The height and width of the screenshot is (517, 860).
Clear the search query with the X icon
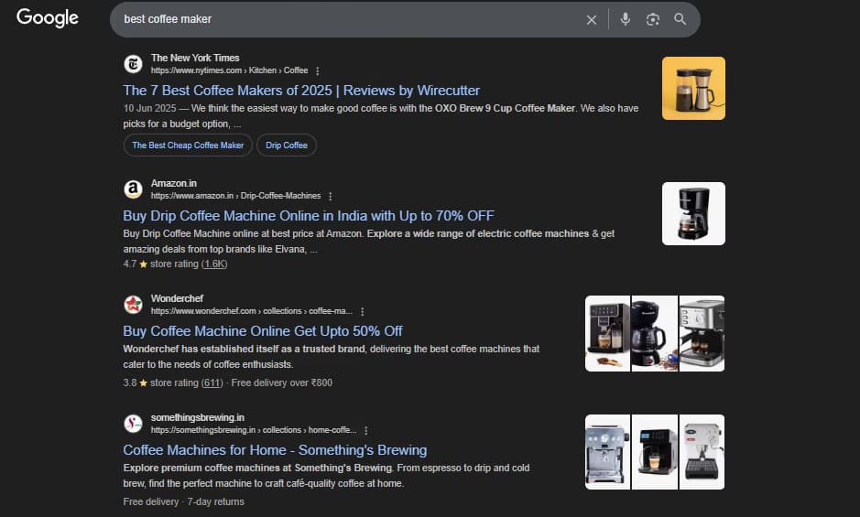(592, 20)
